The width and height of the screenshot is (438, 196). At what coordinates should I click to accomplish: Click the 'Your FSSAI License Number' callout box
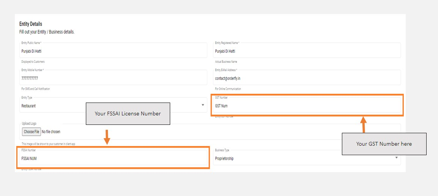coord(128,114)
